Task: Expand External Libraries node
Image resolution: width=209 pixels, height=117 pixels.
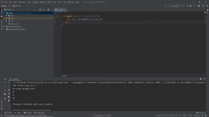Action: (4, 27)
